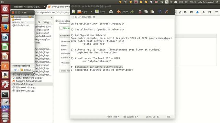Click the Open file button in gedit
The height and width of the screenshot is (123, 220).
pyautogui.click(x=83, y=12)
